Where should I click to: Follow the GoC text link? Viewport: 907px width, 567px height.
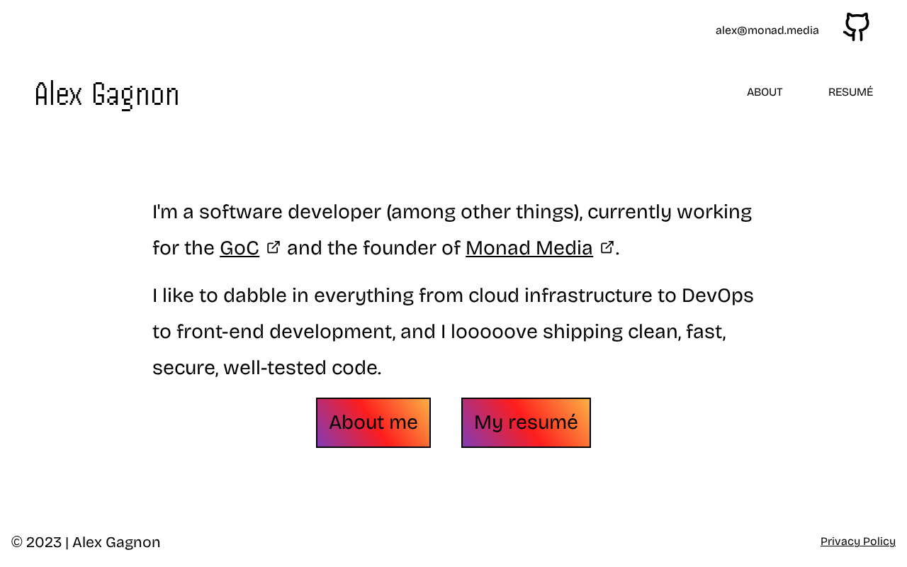pos(240,248)
